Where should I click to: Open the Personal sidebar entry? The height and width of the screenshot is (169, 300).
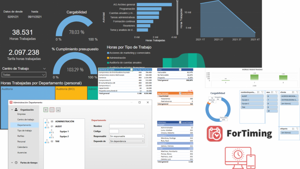(22, 141)
